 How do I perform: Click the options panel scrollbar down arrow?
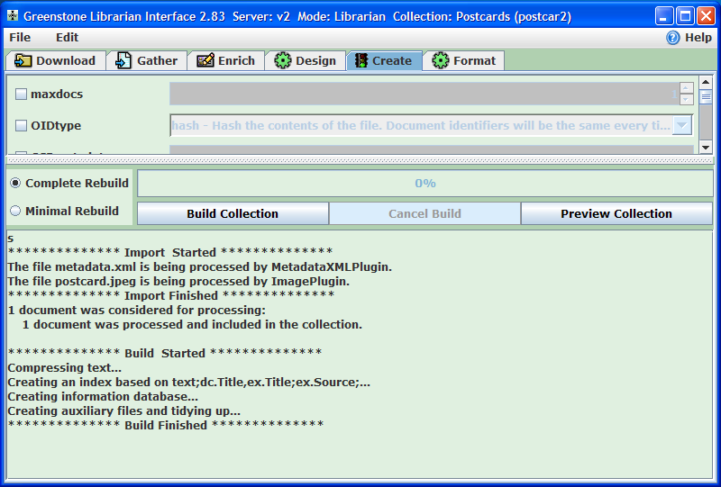pyautogui.click(x=706, y=147)
